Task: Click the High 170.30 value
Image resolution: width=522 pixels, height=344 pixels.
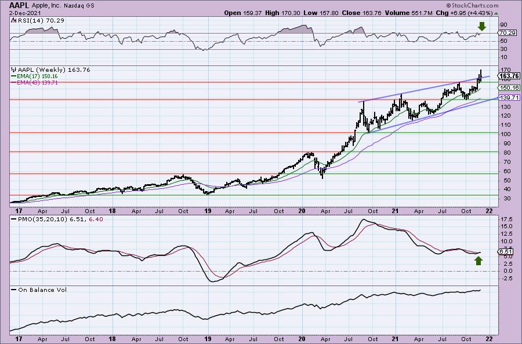Action: (282, 13)
